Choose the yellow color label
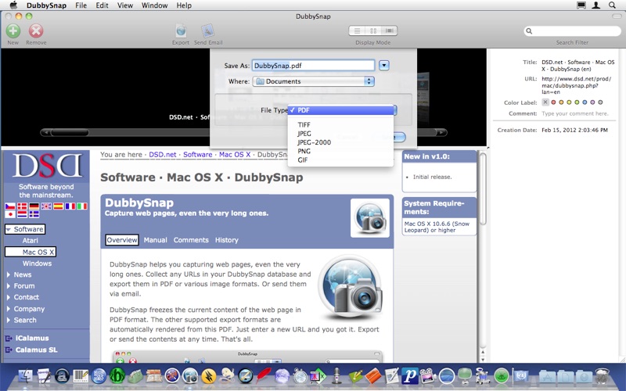Viewport: 626px width, 391px height. coord(569,102)
